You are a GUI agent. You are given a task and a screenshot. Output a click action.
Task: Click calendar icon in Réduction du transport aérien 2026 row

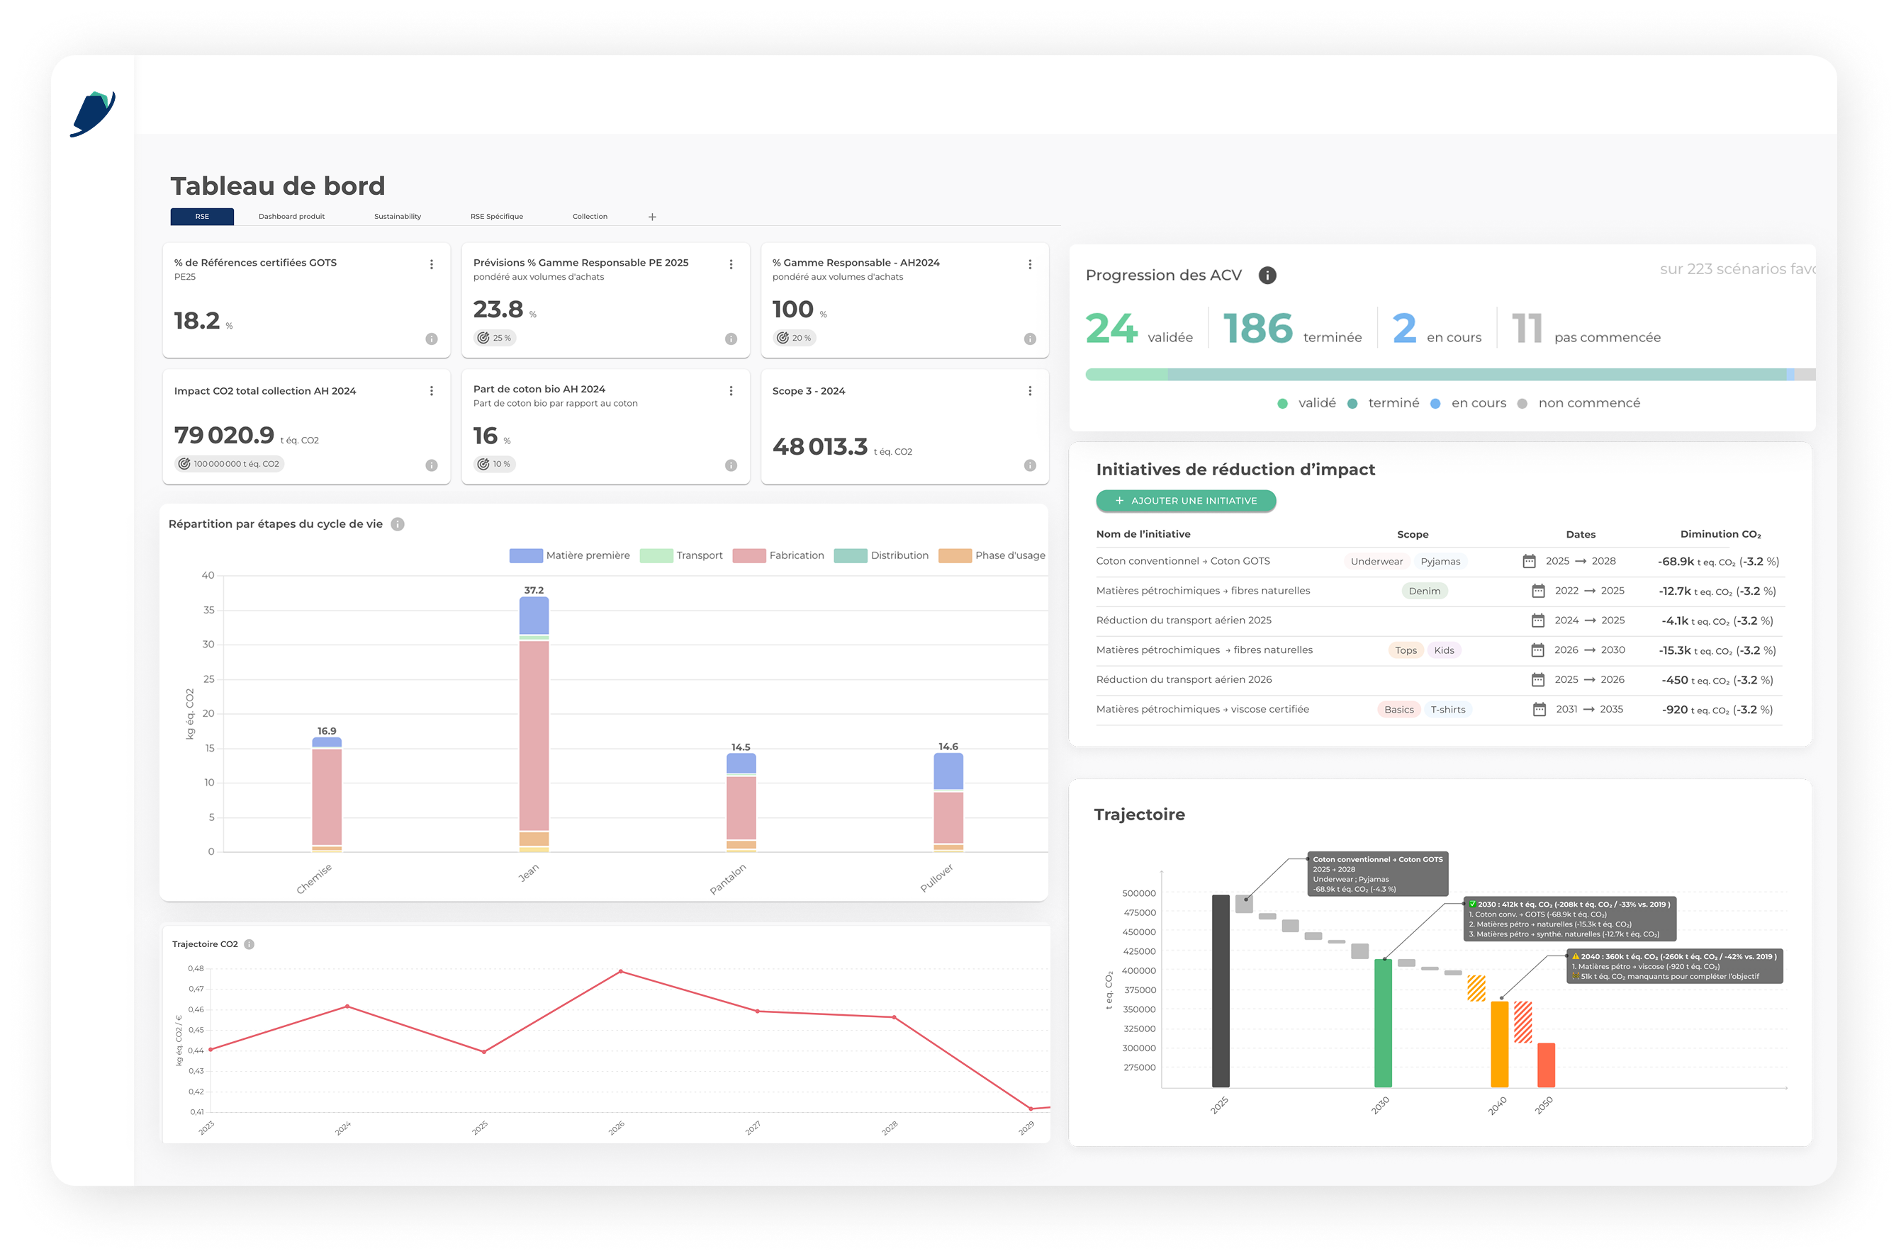coord(1539,680)
